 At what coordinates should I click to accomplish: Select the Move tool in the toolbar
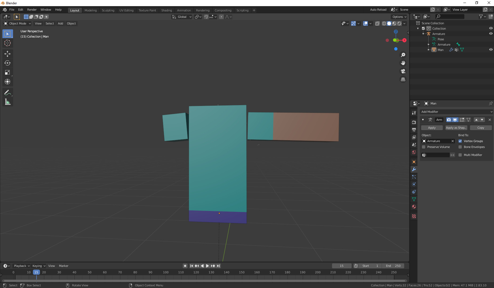tap(7, 54)
